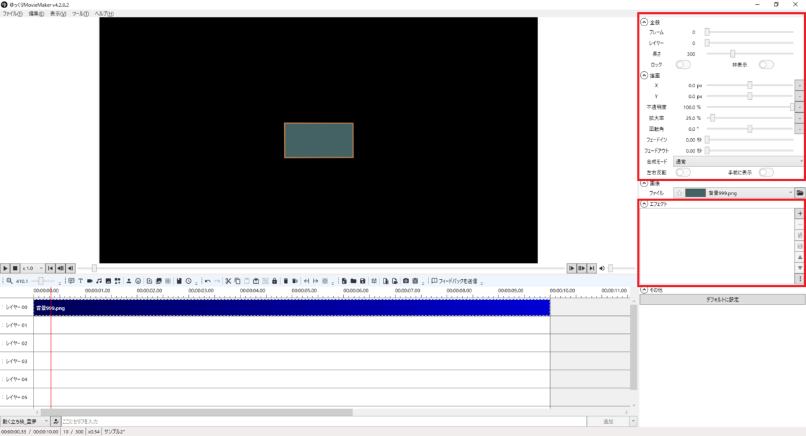Screen dimensions: 806x436
Task: Add a facial expression item (smiley icon)
Action: 138,281
